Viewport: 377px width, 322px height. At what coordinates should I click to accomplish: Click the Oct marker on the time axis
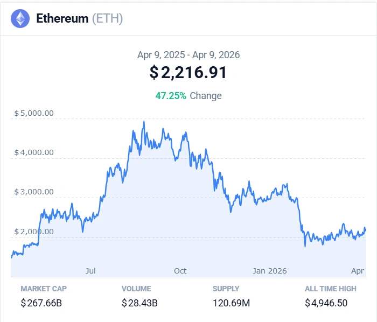click(x=180, y=270)
